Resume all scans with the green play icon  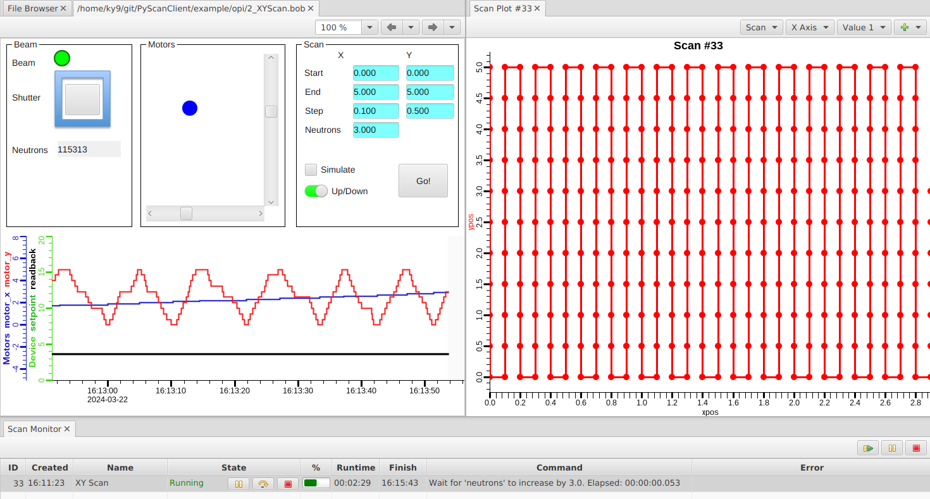[868, 448]
